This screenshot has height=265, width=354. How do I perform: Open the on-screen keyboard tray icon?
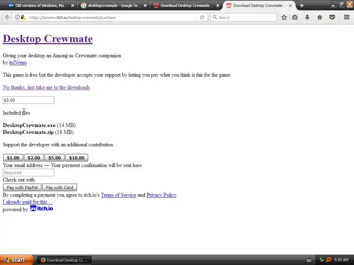(x=309, y=260)
